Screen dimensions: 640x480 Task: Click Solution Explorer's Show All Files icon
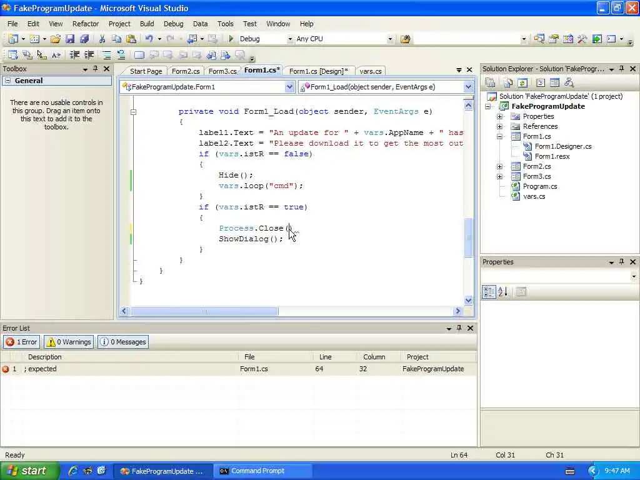click(x=508, y=83)
